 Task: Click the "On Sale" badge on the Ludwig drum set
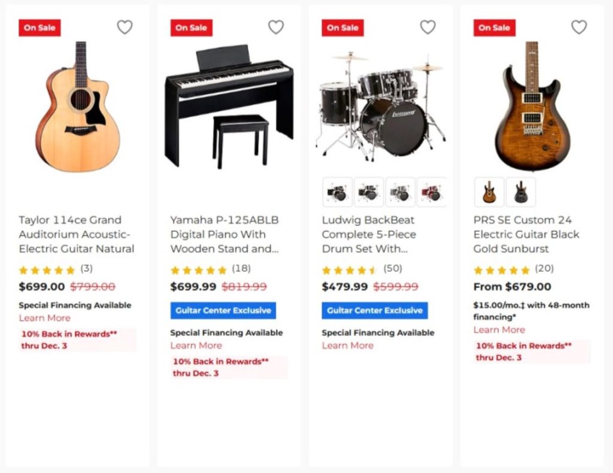pos(342,27)
